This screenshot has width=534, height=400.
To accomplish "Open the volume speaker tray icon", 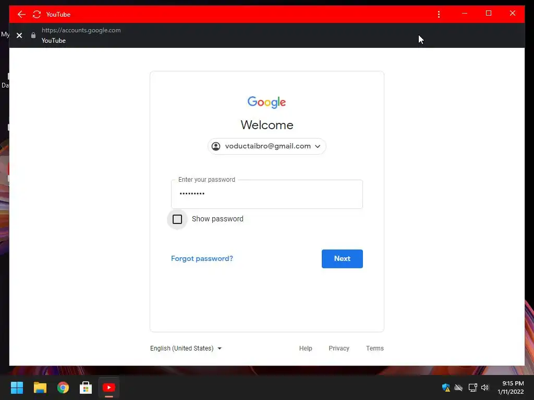I will coord(485,387).
